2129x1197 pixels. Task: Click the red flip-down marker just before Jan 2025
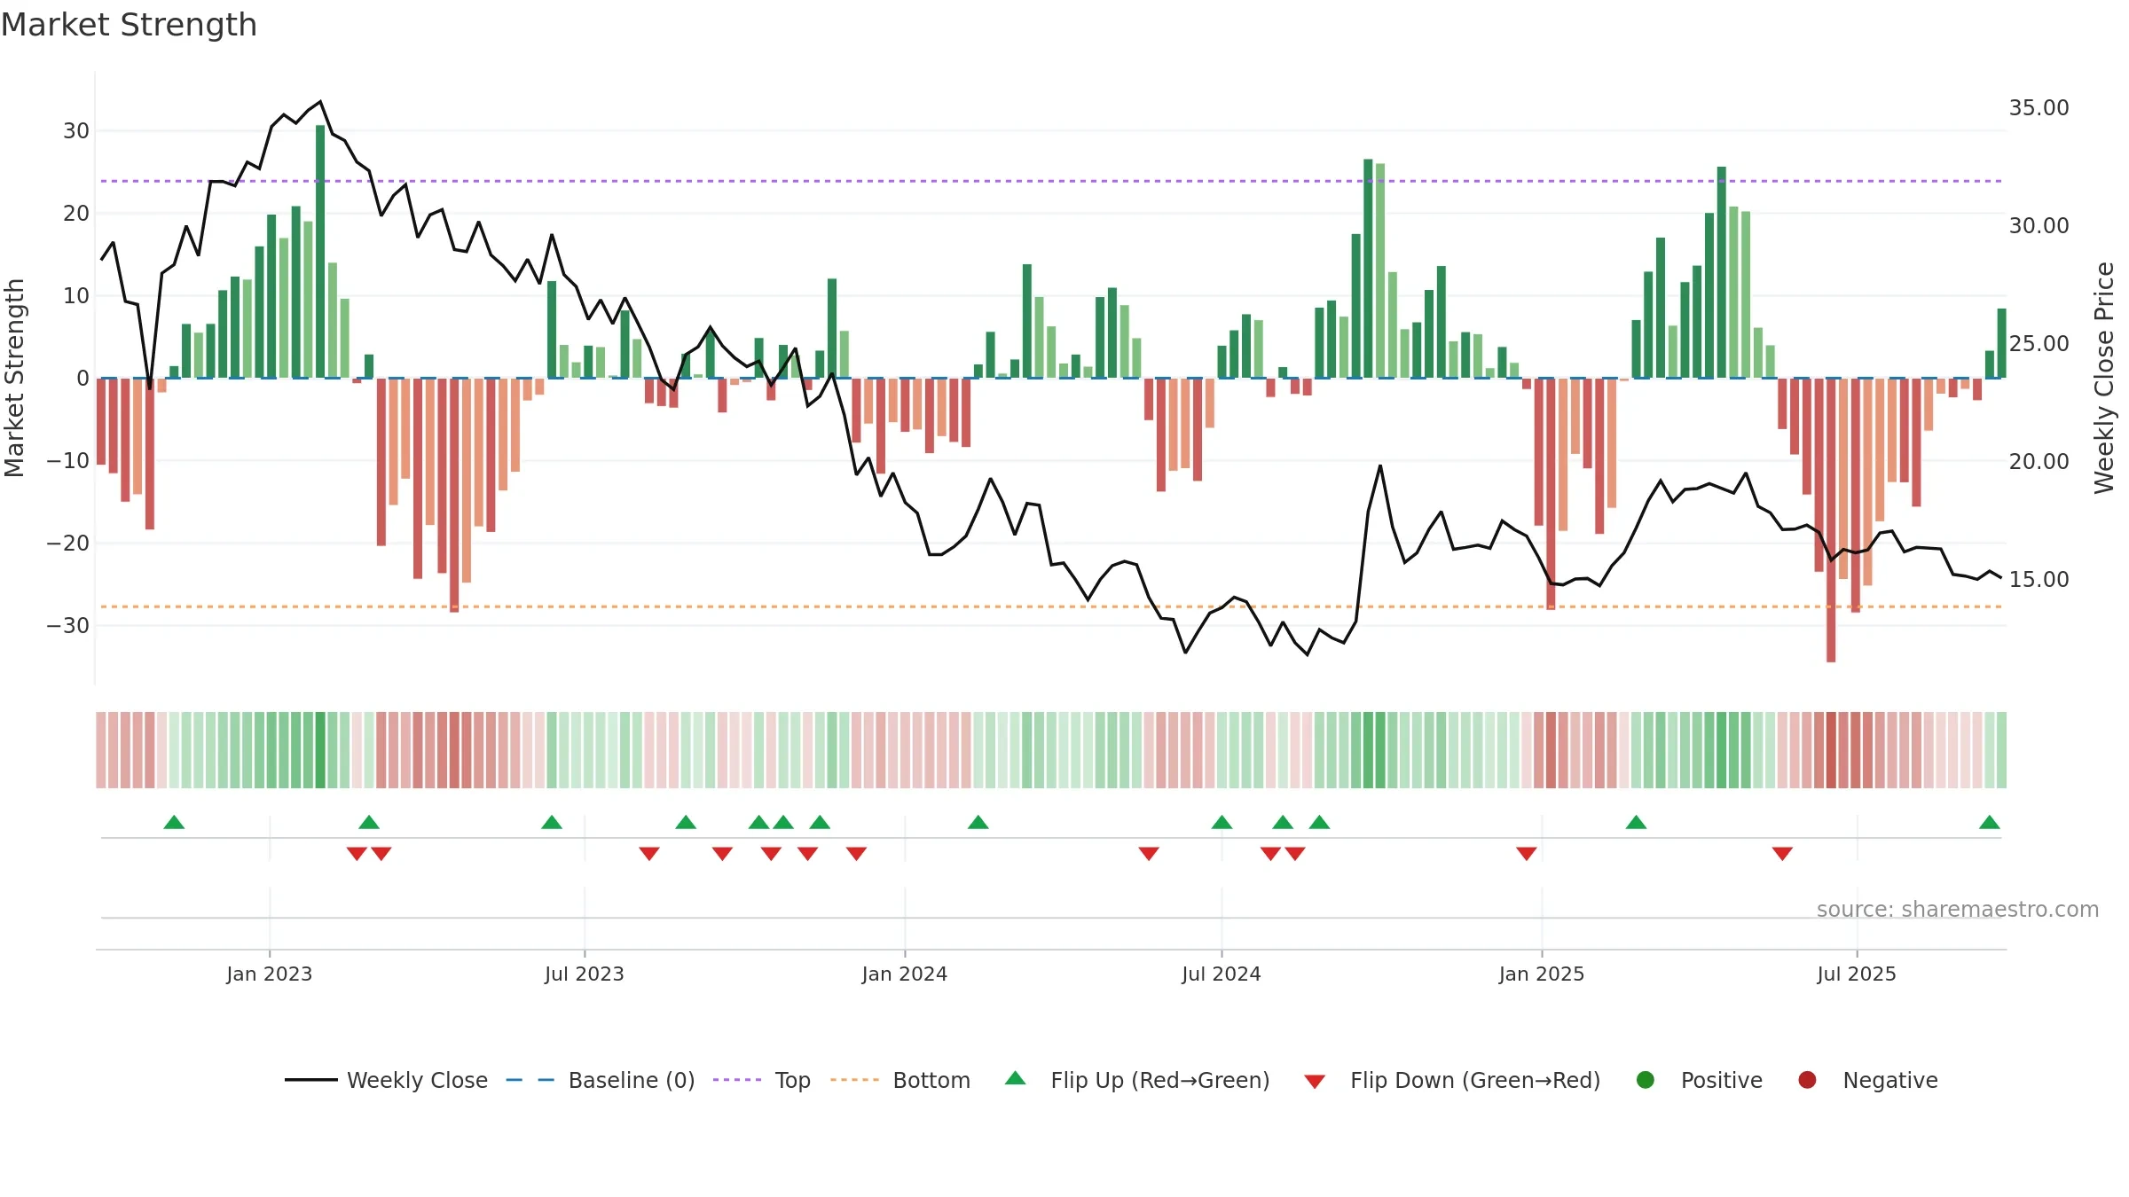(1527, 854)
